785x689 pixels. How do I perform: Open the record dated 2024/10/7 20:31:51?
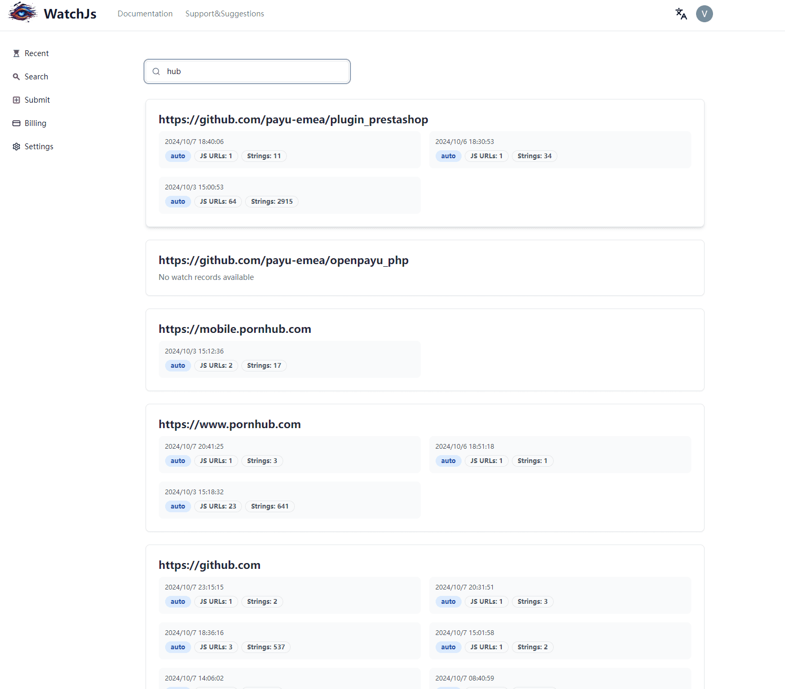(x=560, y=595)
